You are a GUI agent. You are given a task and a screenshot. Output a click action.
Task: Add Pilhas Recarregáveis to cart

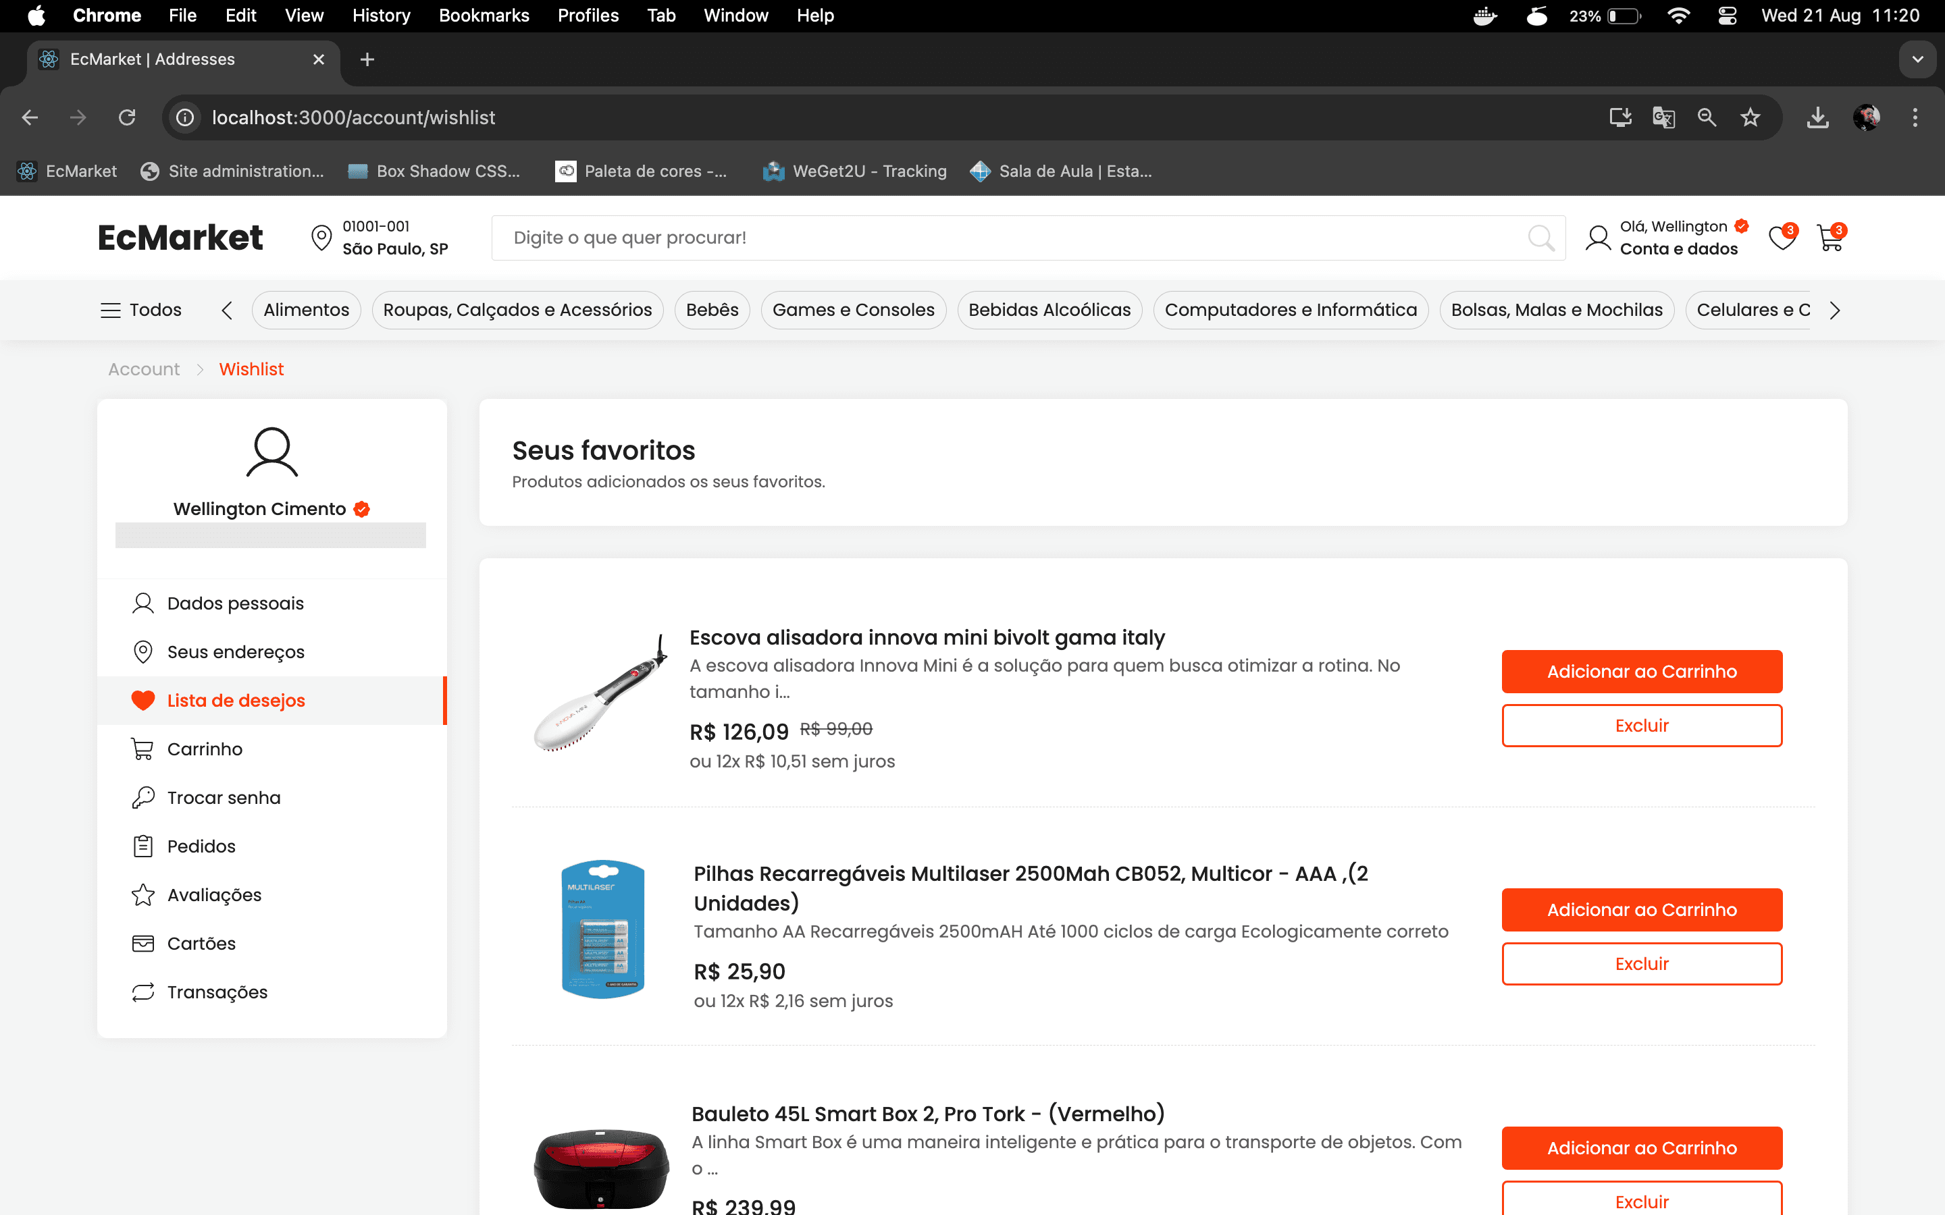[x=1642, y=910]
